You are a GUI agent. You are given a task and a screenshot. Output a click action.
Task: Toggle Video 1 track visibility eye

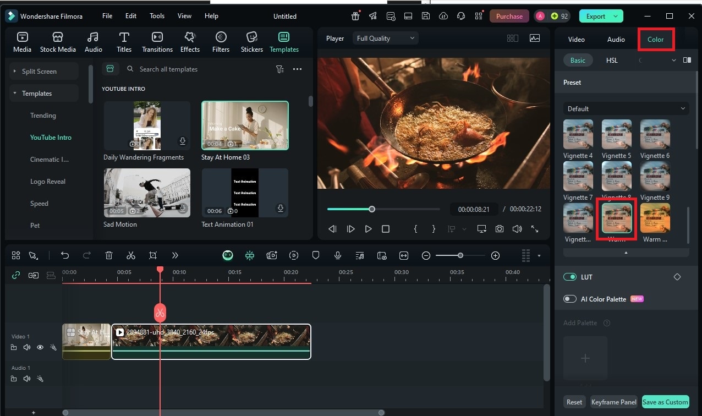pyautogui.click(x=40, y=347)
